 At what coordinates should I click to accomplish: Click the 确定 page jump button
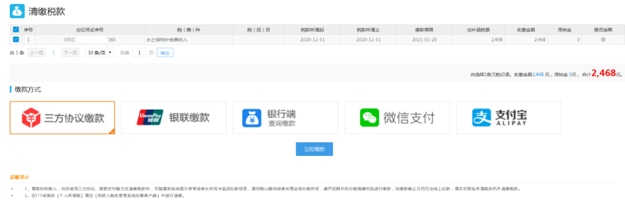pos(165,53)
